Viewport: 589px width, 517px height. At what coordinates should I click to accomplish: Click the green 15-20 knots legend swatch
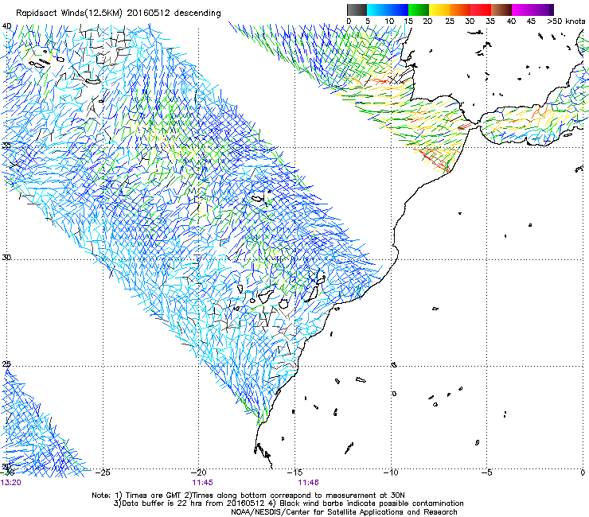tap(418, 10)
